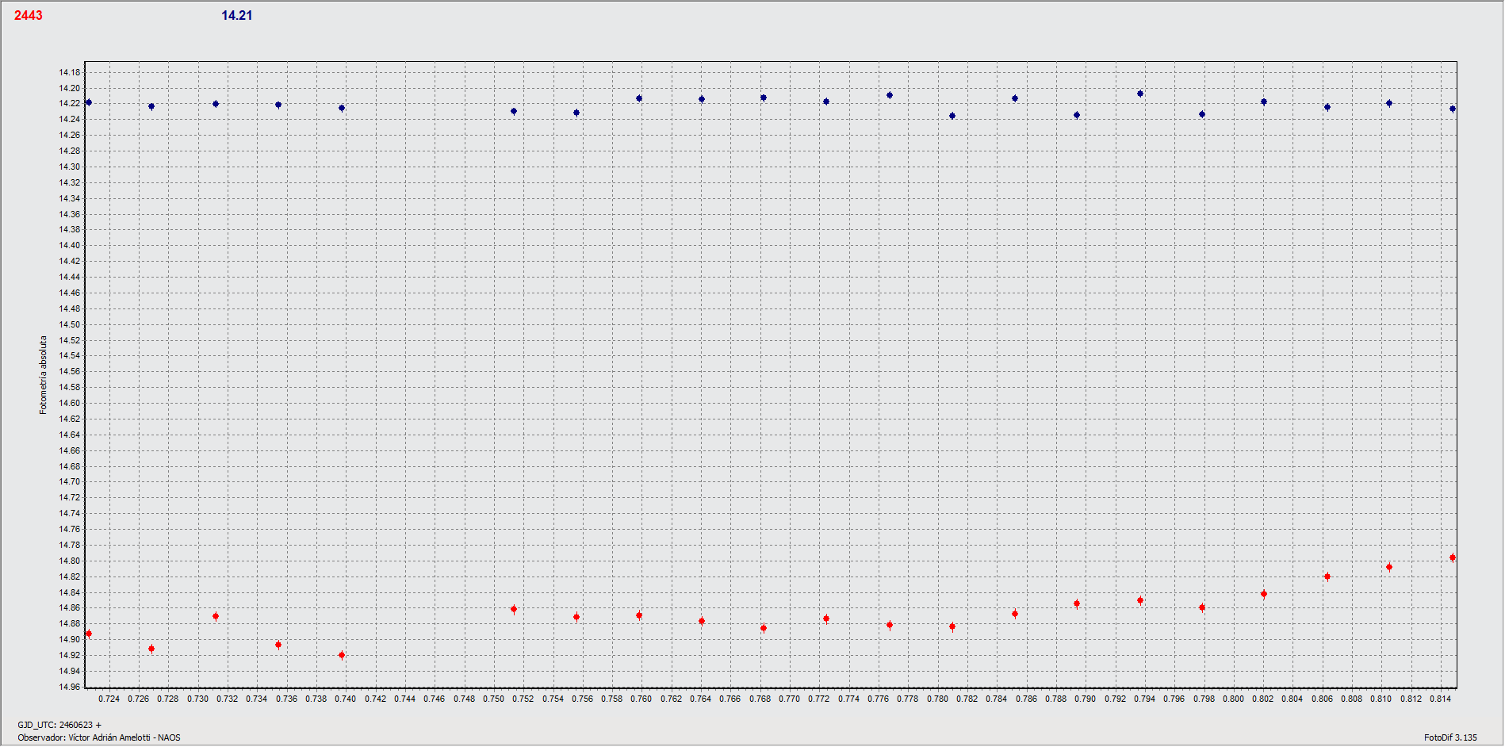The height and width of the screenshot is (747, 1505).
Task: Select the Fotometría absoluta axis title
Action: click(44, 374)
